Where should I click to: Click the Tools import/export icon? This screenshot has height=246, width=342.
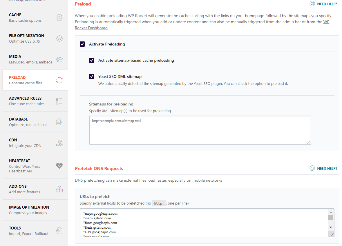click(59, 231)
